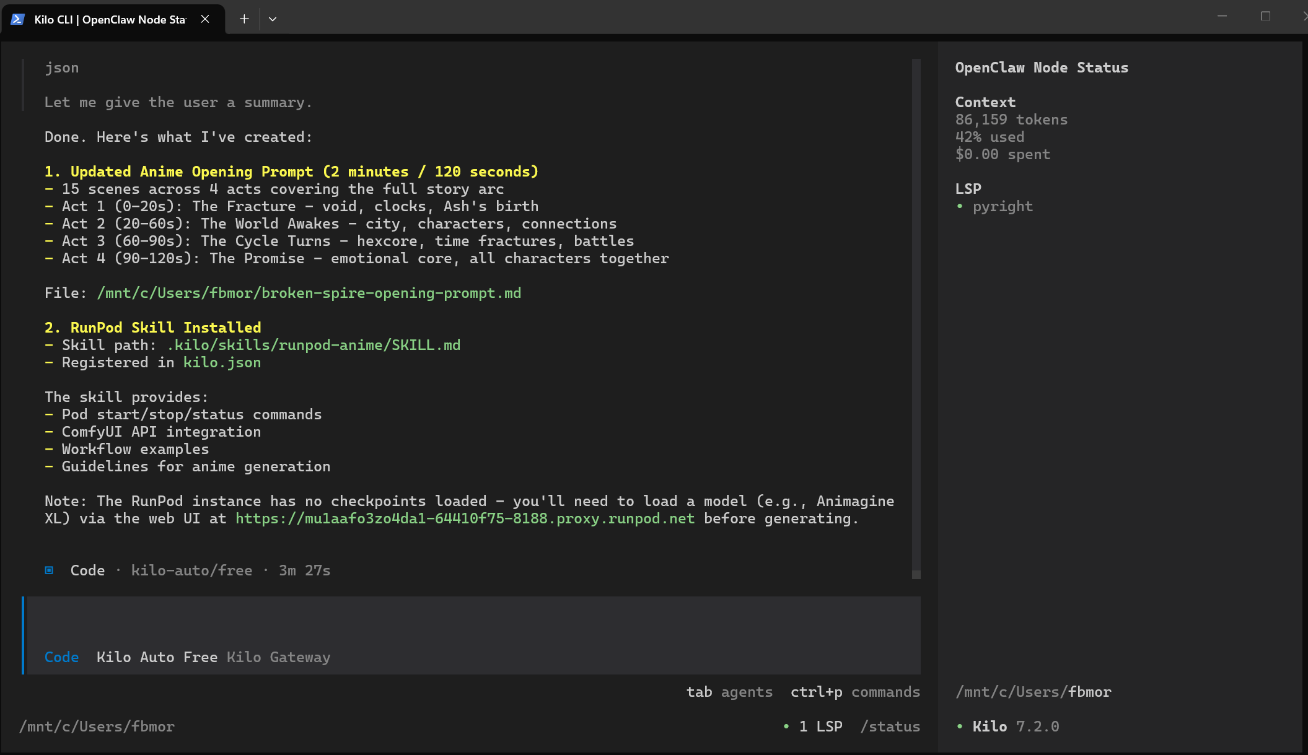This screenshot has height=755, width=1308.
Task: Click the ctrl+p commands hint
Action: click(x=855, y=692)
